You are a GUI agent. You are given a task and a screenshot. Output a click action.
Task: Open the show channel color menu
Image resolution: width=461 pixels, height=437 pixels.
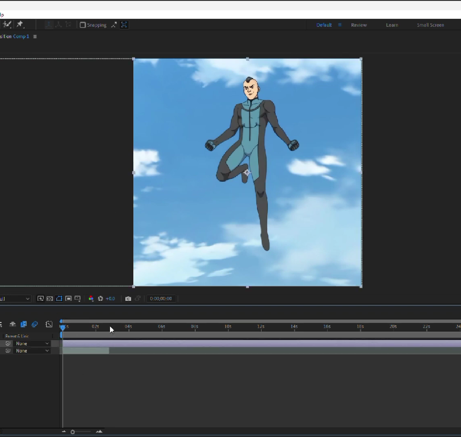pos(91,299)
